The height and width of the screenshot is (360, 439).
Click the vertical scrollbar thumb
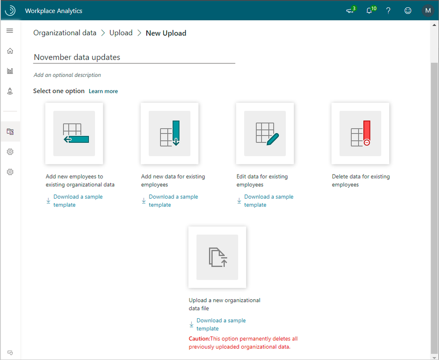click(434, 207)
